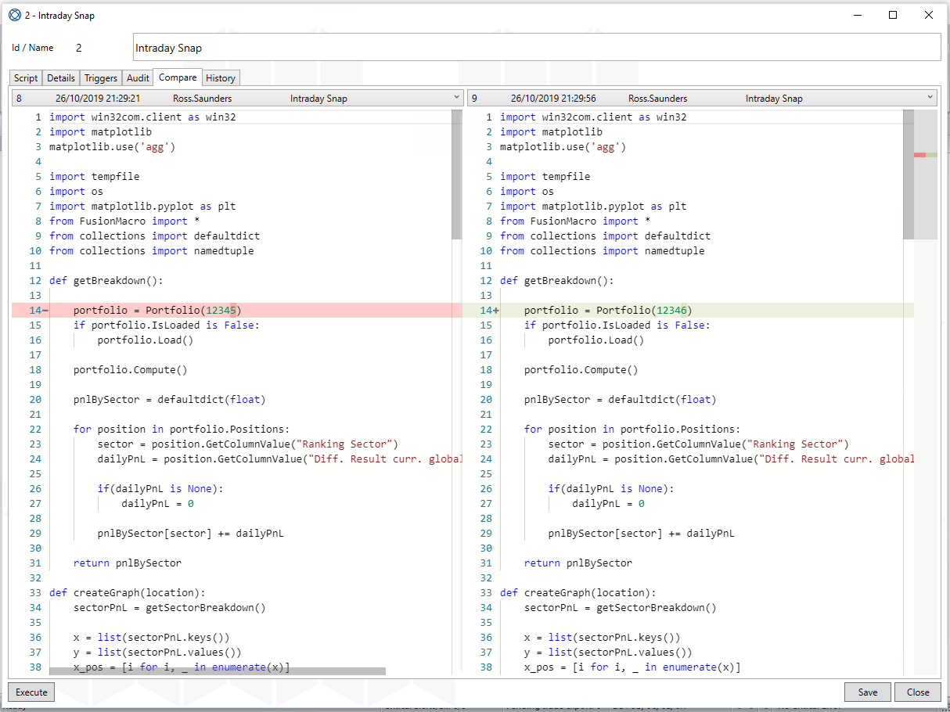
Task: Click left pane vertical scrollbar thumb
Action: (457, 174)
